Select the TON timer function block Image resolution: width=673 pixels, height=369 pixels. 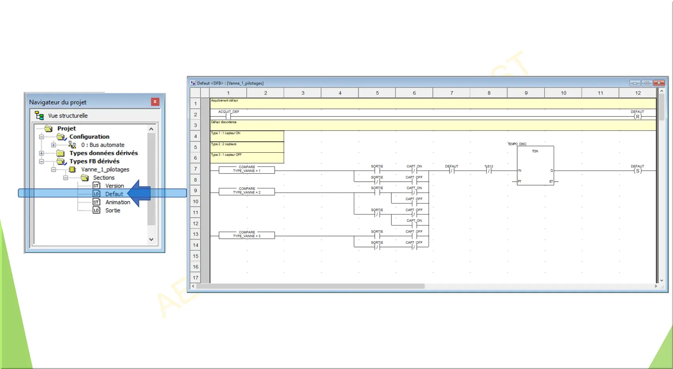click(535, 165)
